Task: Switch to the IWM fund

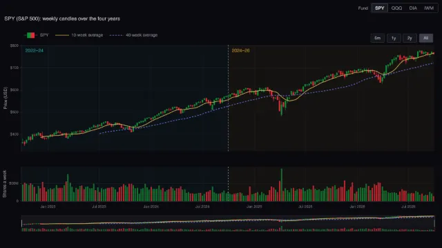Action: click(x=429, y=8)
